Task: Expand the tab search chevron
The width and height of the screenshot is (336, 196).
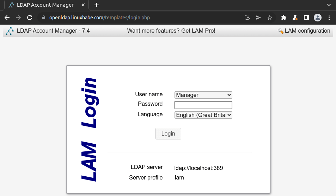Action: [329, 5]
